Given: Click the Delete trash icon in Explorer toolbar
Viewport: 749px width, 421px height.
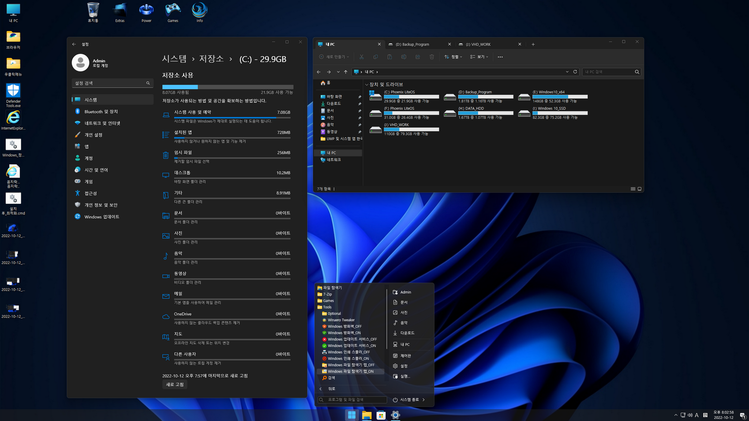Looking at the screenshot, I should 432,57.
